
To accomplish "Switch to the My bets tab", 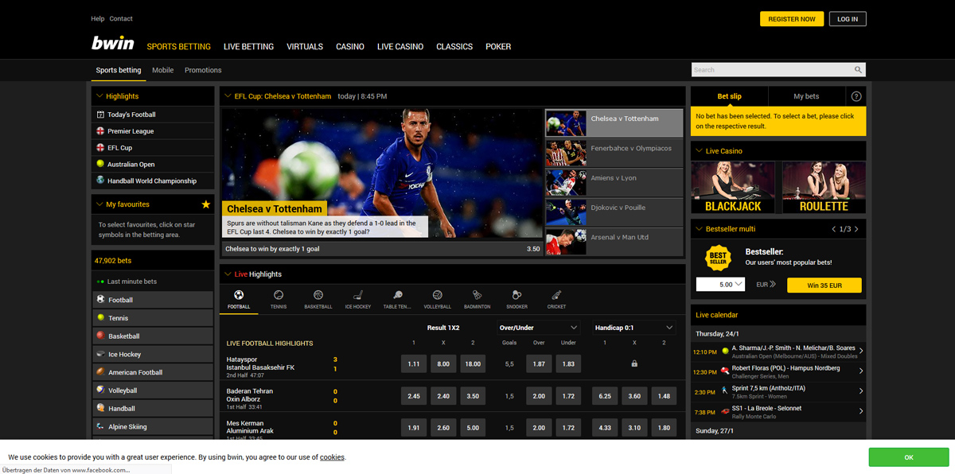I will click(x=806, y=96).
